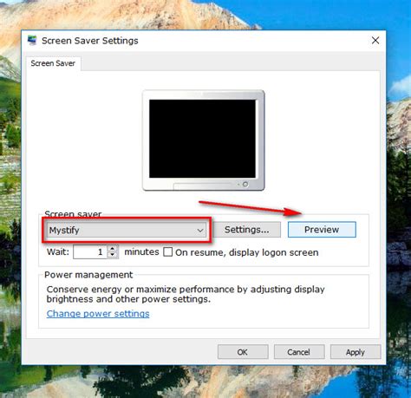Click the 'minutes' label text
This screenshot has width=411, height=398.
click(x=141, y=252)
